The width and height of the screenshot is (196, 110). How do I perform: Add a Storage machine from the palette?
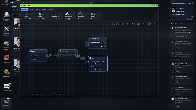[96, 16]
